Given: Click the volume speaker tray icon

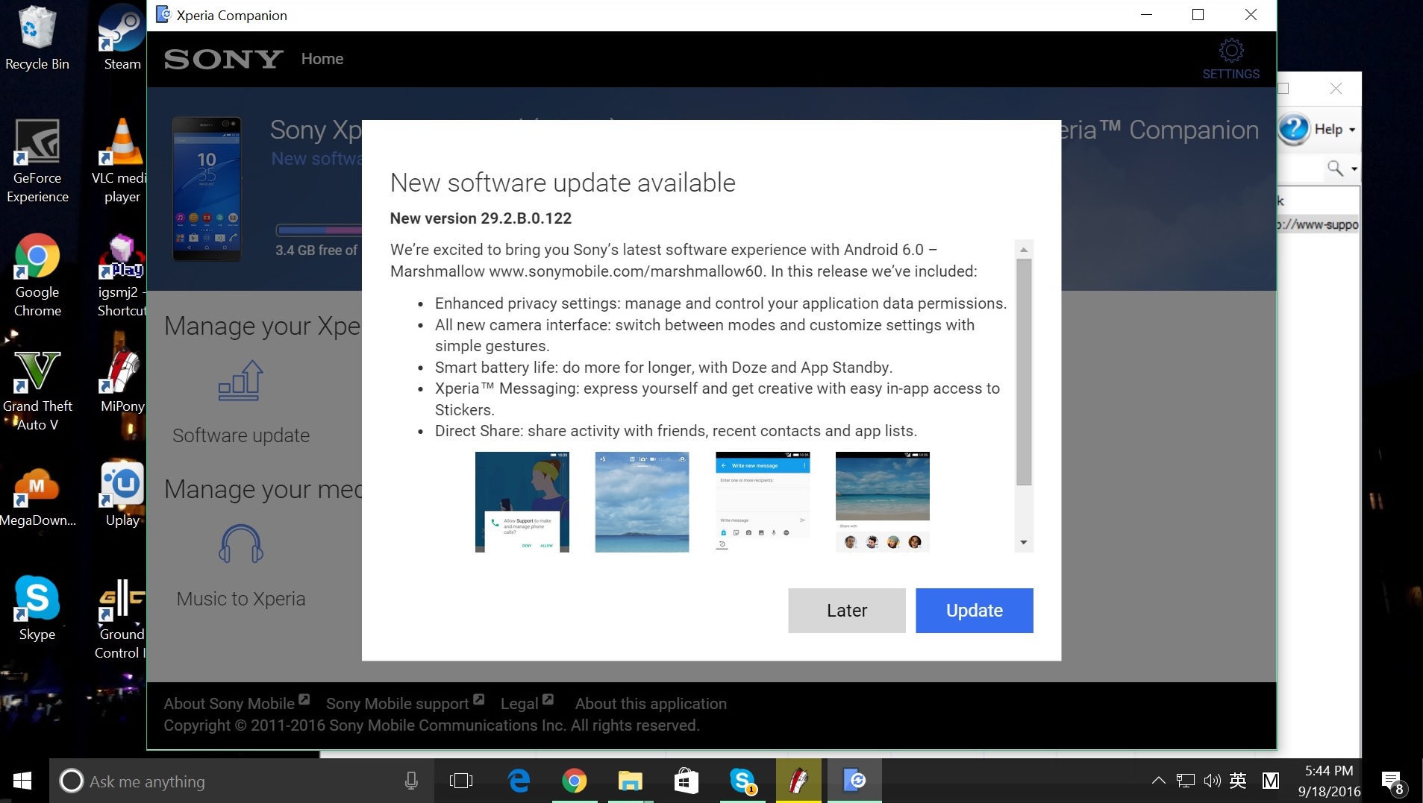Looking at the screenshot, I should 1212,781.
